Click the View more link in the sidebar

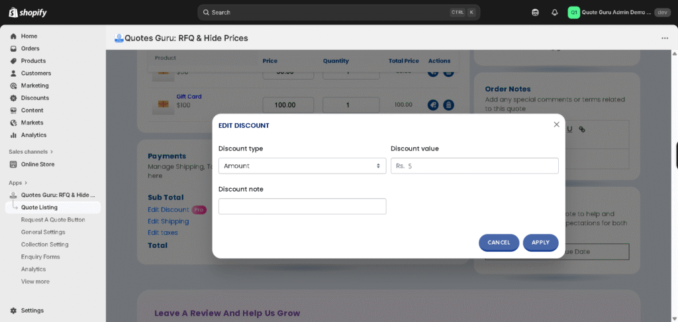pyautogui.click(x=35, y=282)
